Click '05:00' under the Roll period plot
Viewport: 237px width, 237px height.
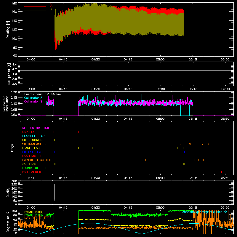click(x=160, y=89)
